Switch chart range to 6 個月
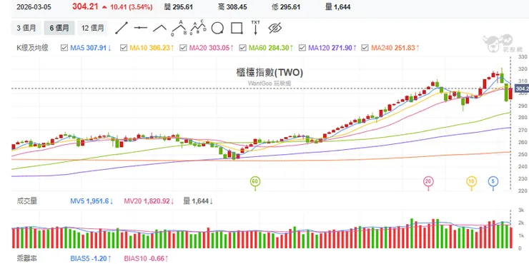This screenshot has height=264, width=529. (x=59, y=28)
